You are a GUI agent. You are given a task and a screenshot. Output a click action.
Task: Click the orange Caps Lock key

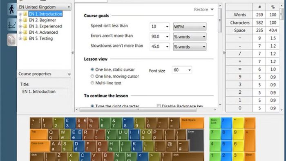pos(40,146)
